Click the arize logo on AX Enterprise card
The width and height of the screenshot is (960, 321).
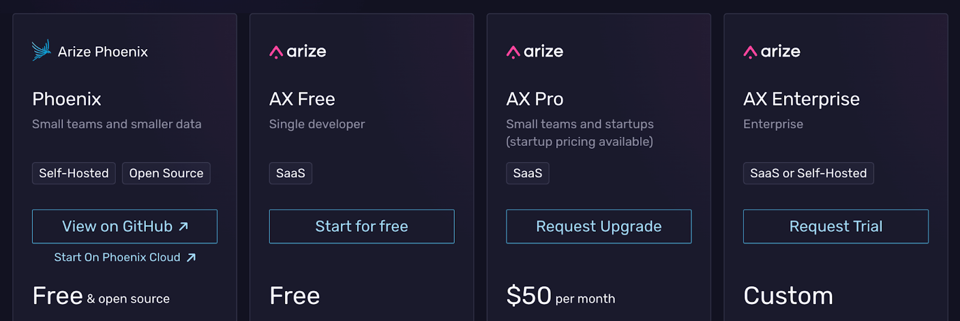[x=772, y=52]
